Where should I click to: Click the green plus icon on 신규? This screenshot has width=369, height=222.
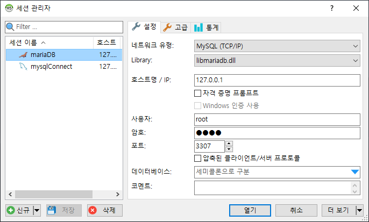[11, 210]
